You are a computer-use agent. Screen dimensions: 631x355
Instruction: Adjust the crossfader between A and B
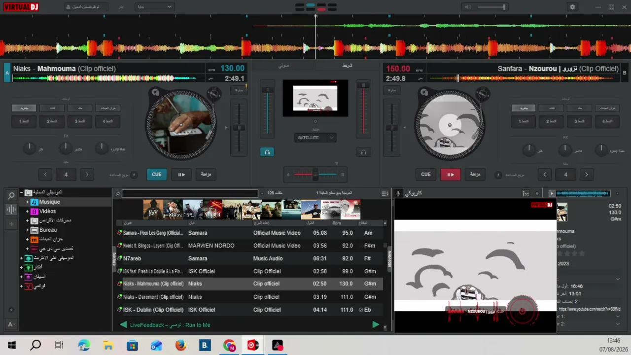tap(315, 174)
